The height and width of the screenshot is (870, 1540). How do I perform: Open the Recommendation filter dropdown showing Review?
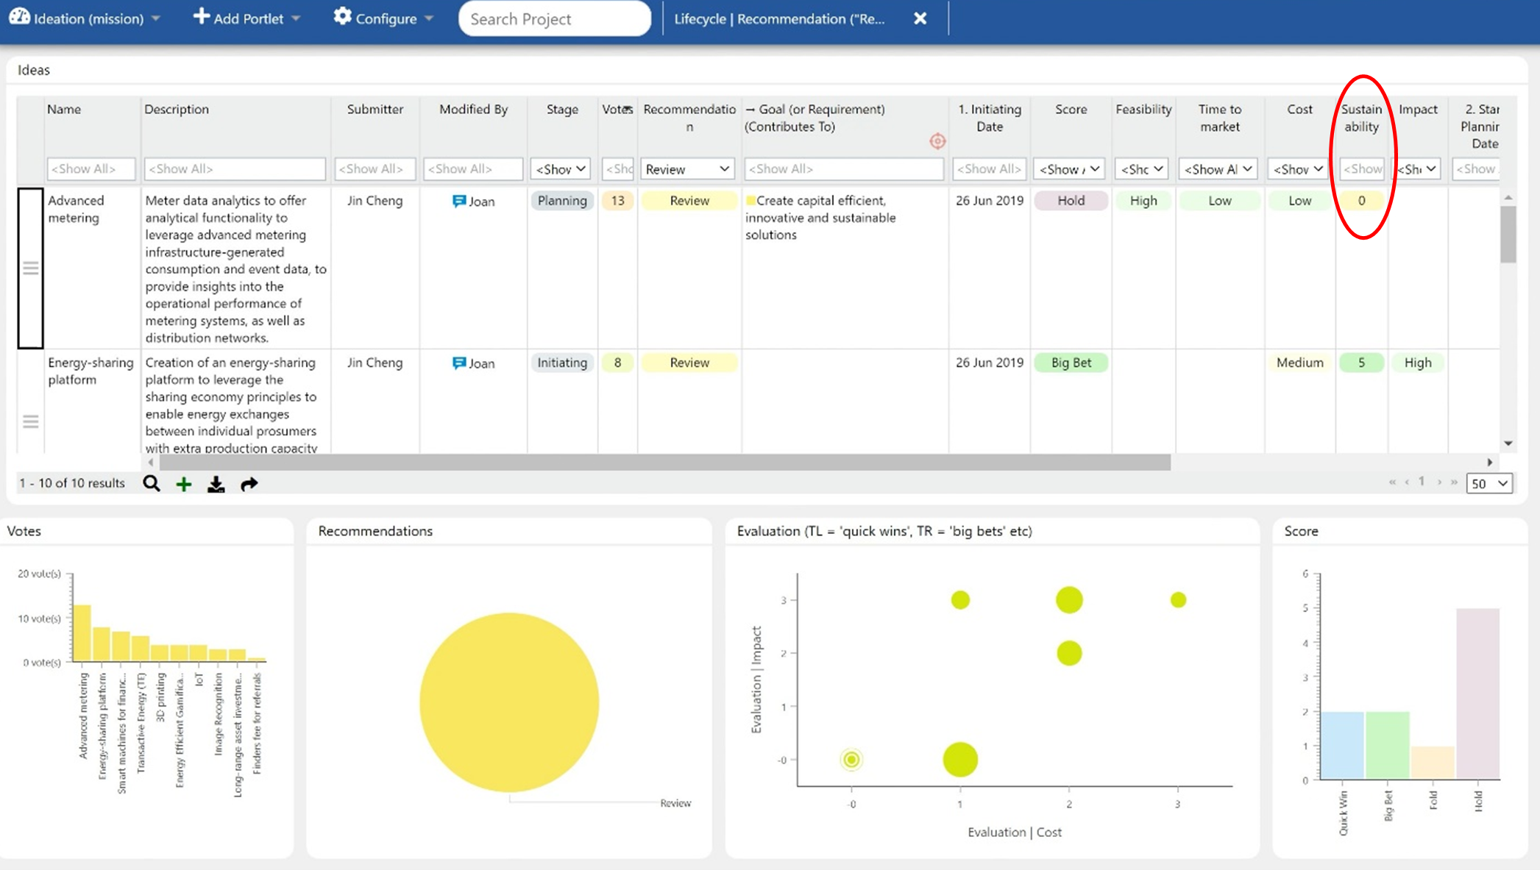pyautogui.click(x=687, y=169)
